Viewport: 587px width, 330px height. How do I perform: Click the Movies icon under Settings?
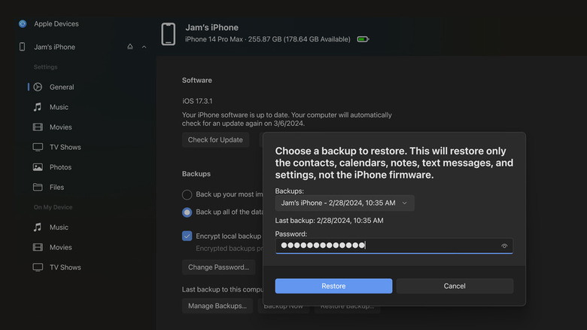click(x=38, y=127)
